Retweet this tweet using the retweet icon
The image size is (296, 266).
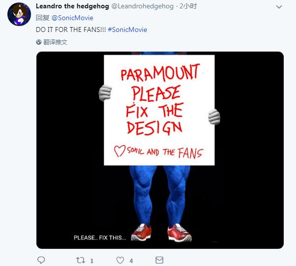pyautogui.click(x=81, y=260)
